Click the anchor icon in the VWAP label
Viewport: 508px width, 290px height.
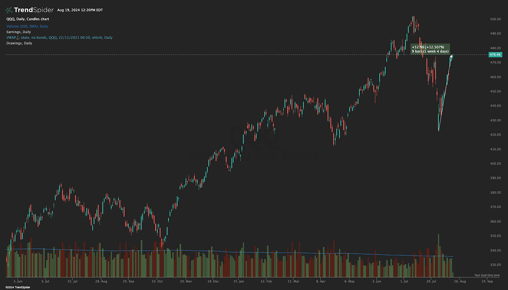coord(19,38)
